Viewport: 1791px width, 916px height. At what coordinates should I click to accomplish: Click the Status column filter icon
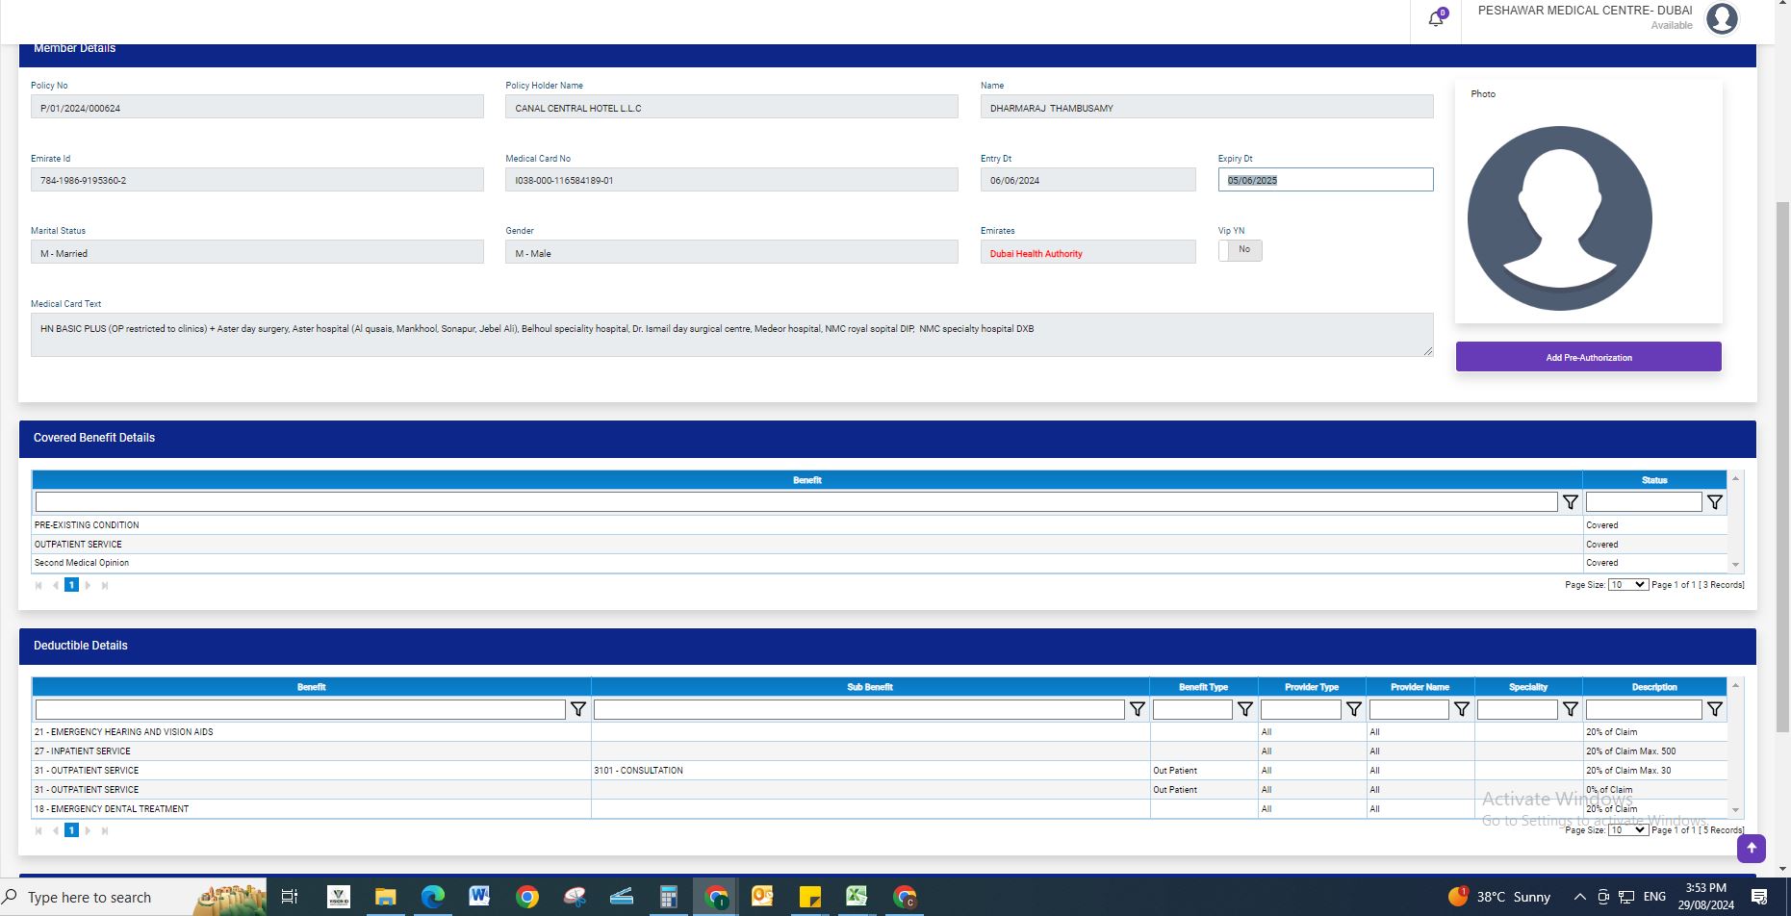point(1714,502)
